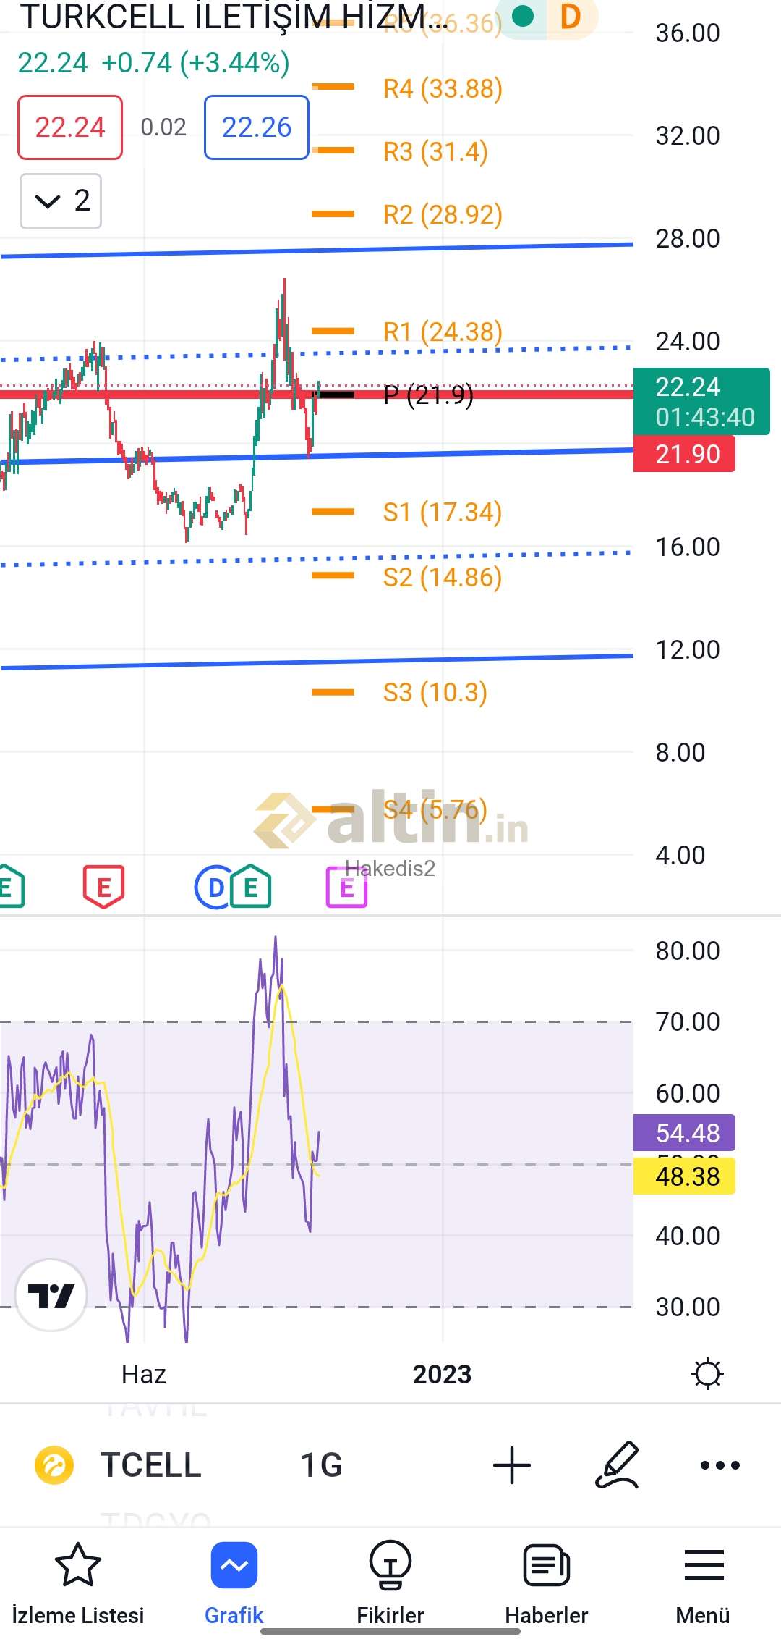The image size is (781, 1639).
Task: Open green E marker beside blue D
Action: [251, 886]
